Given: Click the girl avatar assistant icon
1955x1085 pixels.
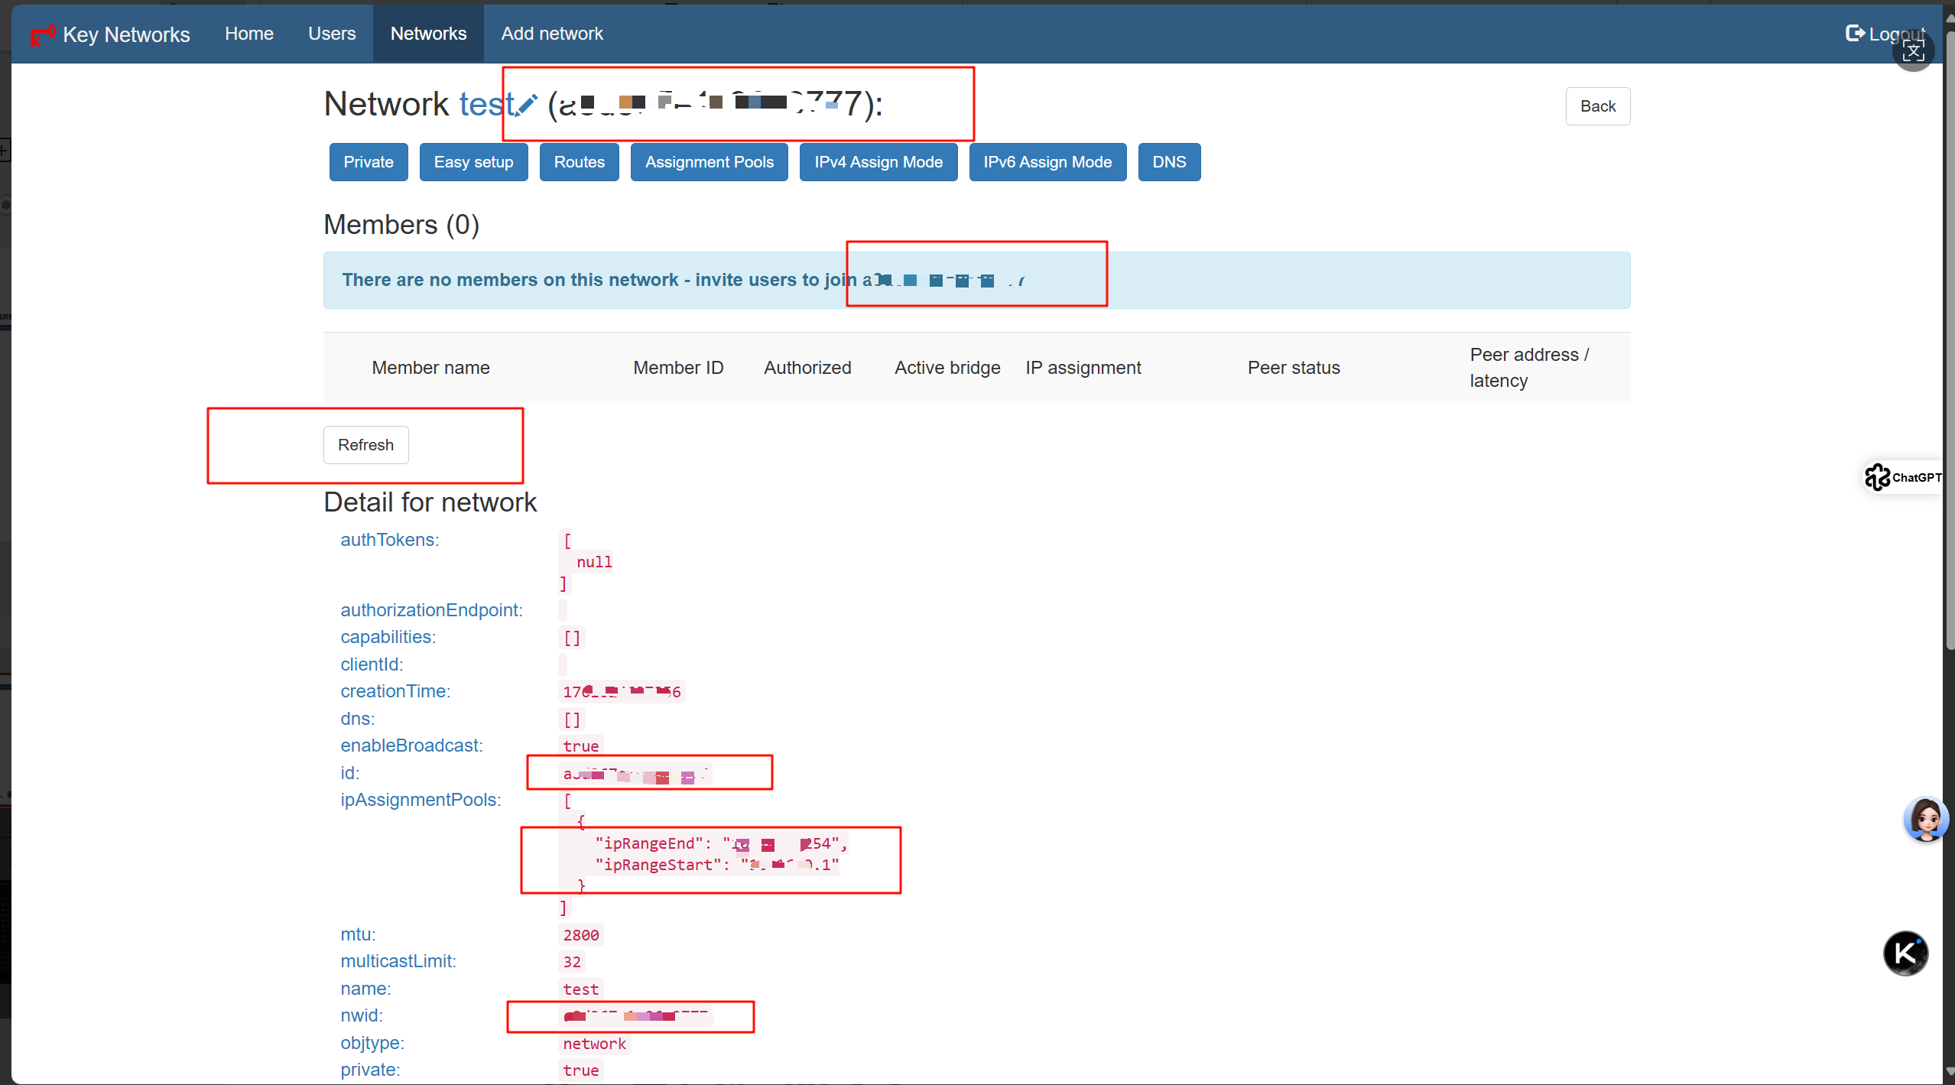Looking at the screenshot, I should pyautogui.click(x=1925, y=819).
